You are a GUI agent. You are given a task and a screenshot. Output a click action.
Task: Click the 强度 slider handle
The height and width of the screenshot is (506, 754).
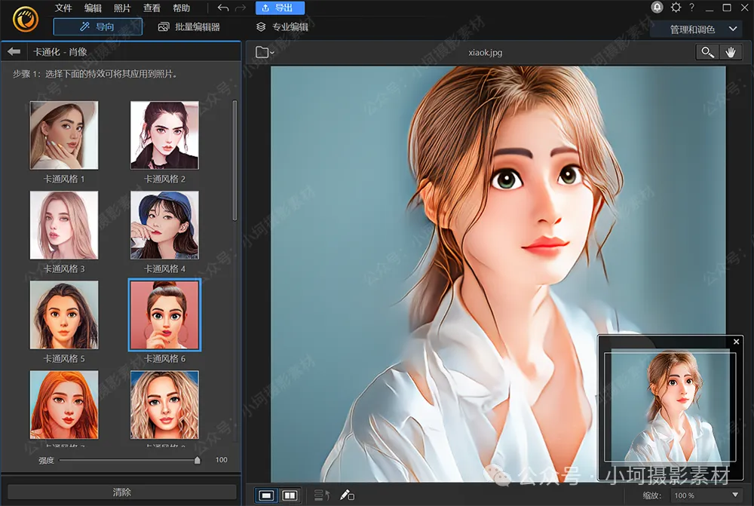[198, 459]
